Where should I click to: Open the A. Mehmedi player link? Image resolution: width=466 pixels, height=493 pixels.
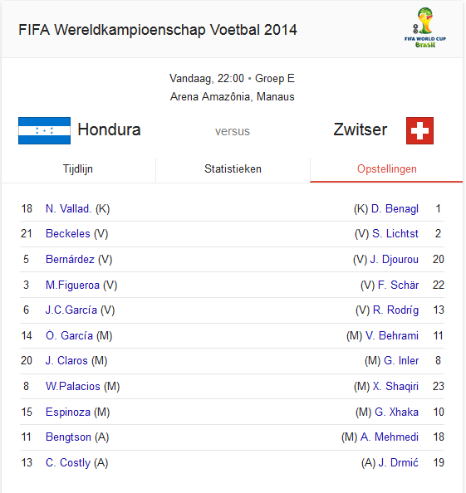(390, 437)
